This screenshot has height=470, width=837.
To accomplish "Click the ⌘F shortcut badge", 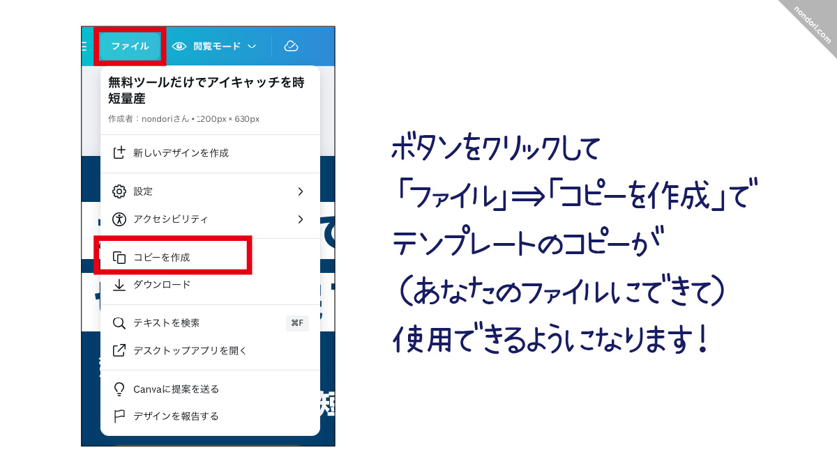I will [x=297, y=323].
